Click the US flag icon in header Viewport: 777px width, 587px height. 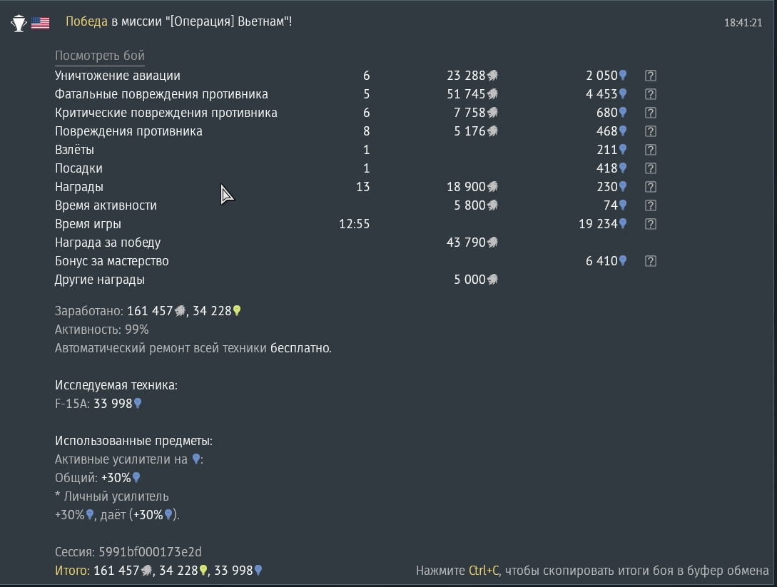[41, 23]
